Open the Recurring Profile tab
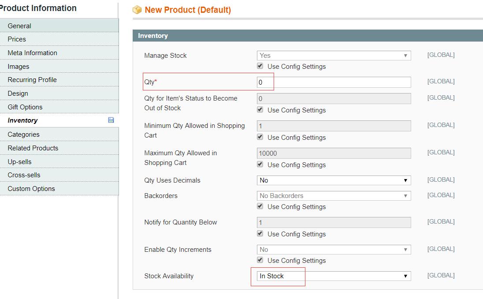 (x=32, y=80)
